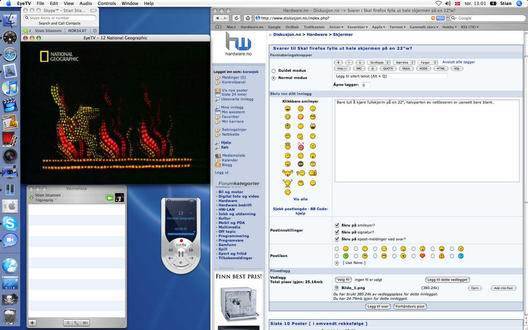Toggle Skru på signatur checkbox
The height and width of the screenshot is (330, 528).
337,232
